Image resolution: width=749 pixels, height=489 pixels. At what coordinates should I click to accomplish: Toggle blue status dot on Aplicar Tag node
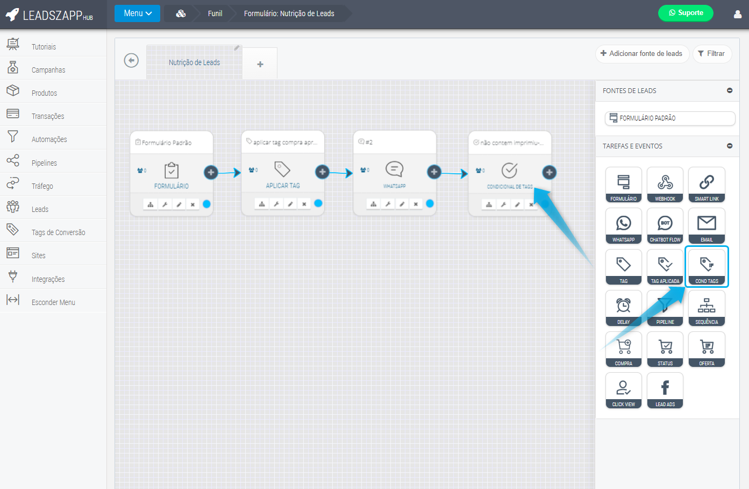point(318,203)
